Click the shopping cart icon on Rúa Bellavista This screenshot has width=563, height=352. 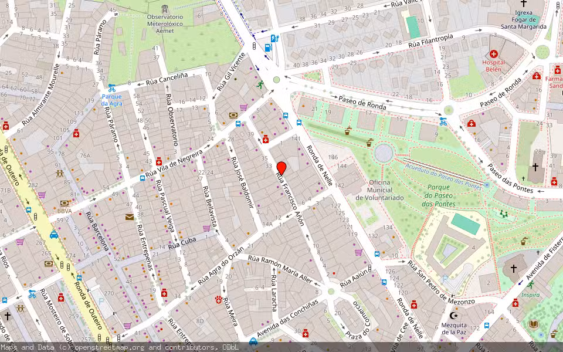pyautogui.click(x=206, y=228)
